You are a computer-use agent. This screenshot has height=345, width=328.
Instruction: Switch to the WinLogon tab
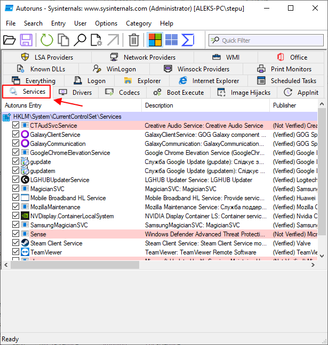point(114,69)
